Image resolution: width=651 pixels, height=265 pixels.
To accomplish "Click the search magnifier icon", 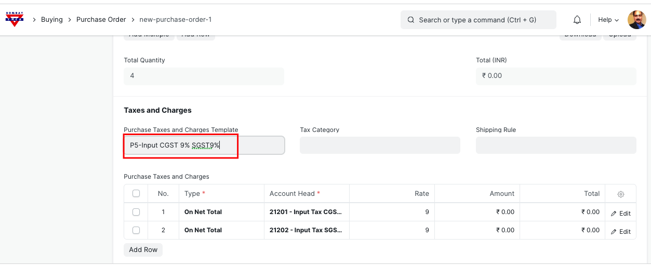I will (410, 20).
